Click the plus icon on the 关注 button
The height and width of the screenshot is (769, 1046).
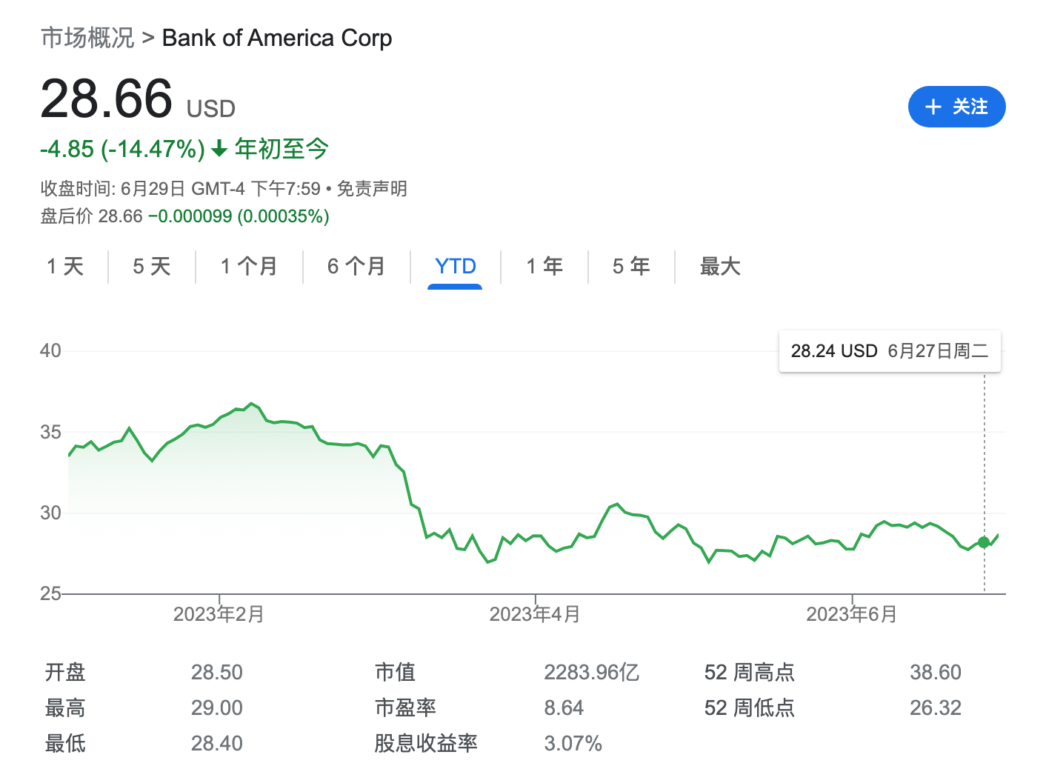tap(933, 107)
